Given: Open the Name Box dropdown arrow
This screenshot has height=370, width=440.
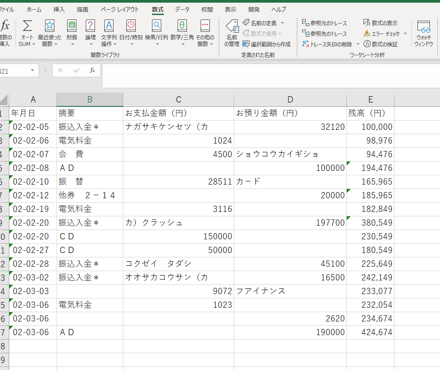Looking at the screenshot, I should click(32, 71).
